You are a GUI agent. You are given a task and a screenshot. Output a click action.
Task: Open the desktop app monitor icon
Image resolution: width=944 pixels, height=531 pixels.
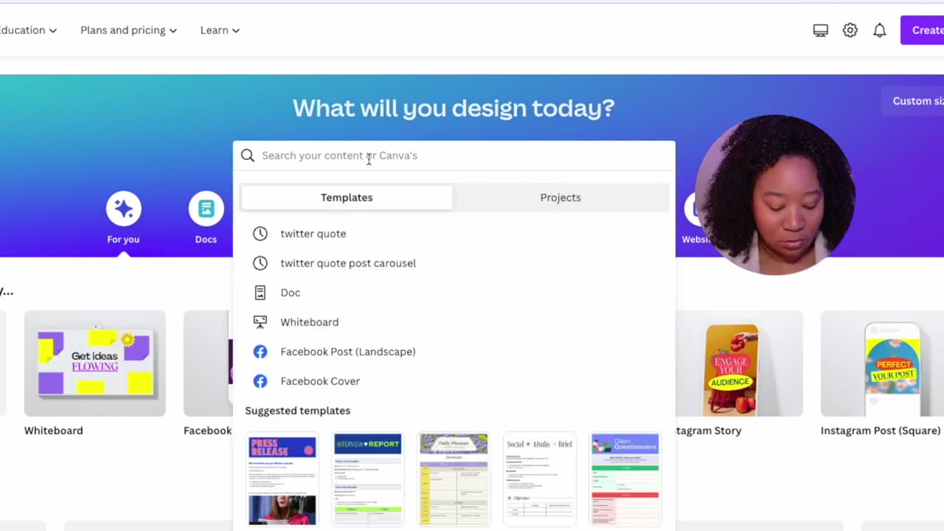coord(820,30)
